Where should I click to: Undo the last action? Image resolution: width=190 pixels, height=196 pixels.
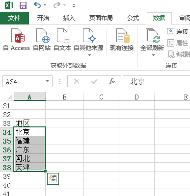point(37,5)
